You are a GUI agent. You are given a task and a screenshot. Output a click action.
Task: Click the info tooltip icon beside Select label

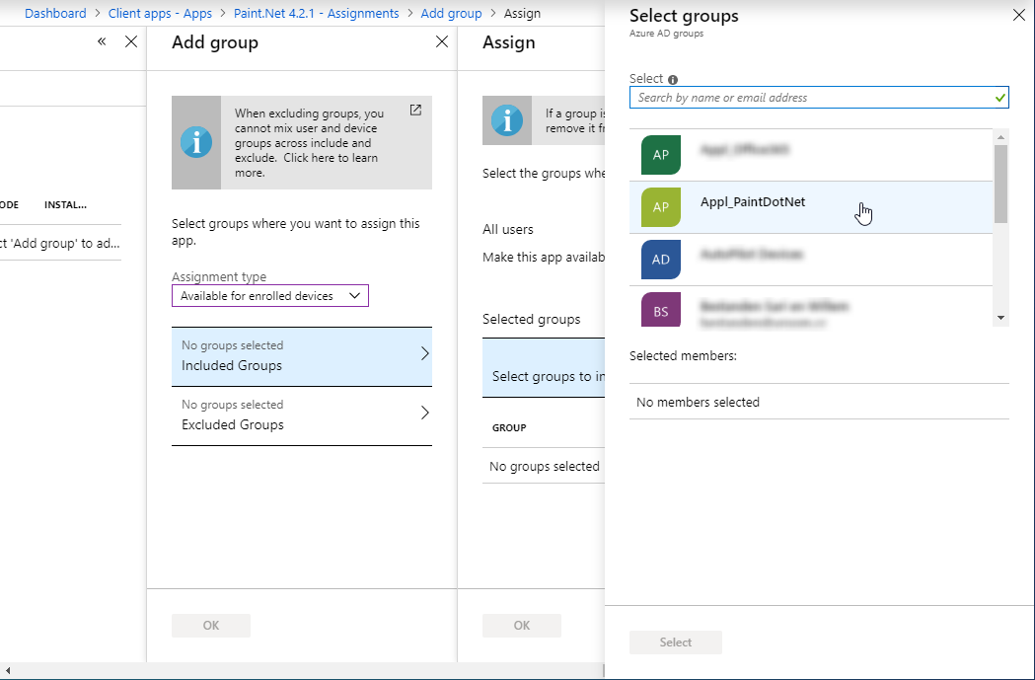click(x=673, y=80)
